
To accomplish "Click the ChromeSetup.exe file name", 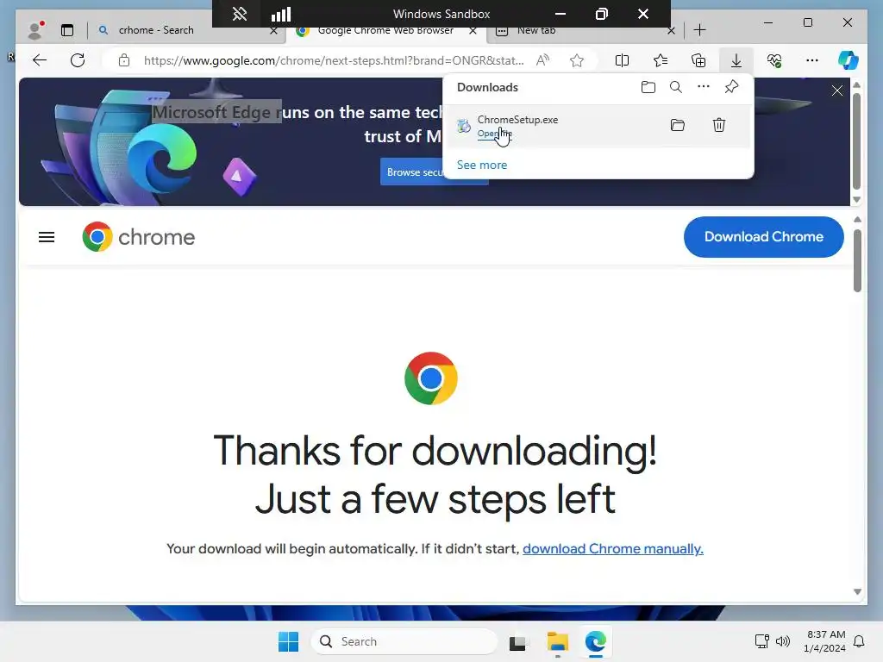I will 517,119.
